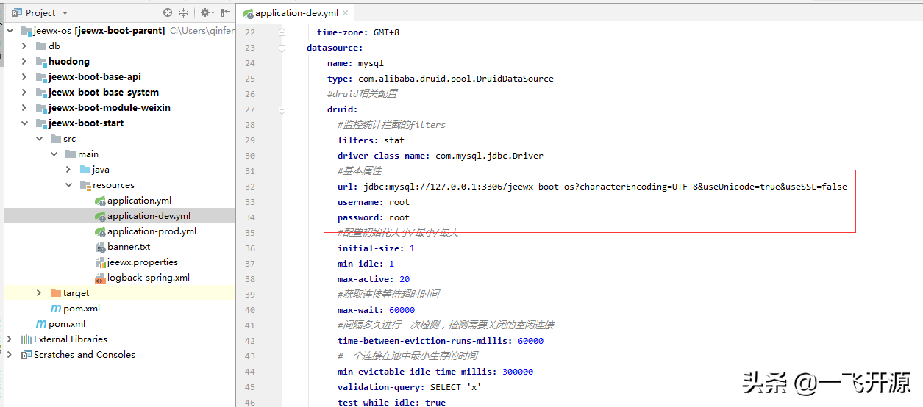Expand the java folder
The height and width of the screenshot is (407, 923).
pos(68,170)
